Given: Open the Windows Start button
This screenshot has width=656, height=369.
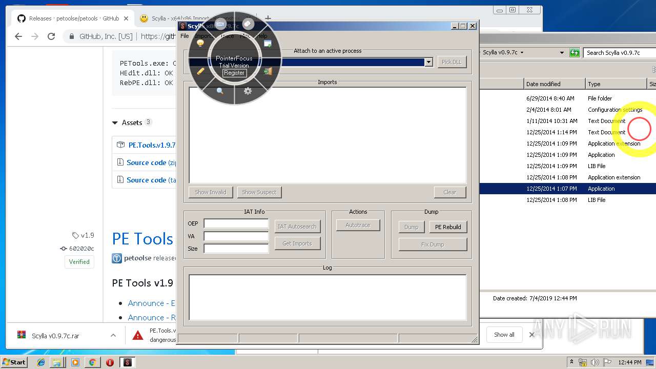Looking at the screenshot, I should point(14,362).
